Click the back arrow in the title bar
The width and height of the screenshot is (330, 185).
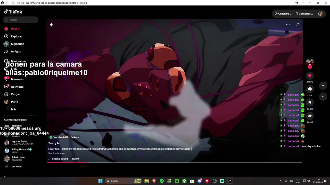point(7,3)
